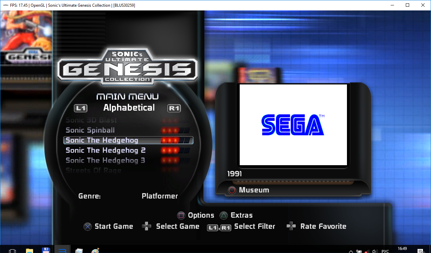Click Select Game label
Viewport: 431px width, 253px height.
[178, 226]
